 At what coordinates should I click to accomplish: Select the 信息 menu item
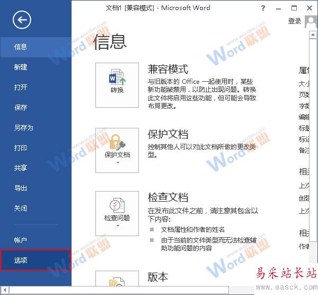click(36, 47)
